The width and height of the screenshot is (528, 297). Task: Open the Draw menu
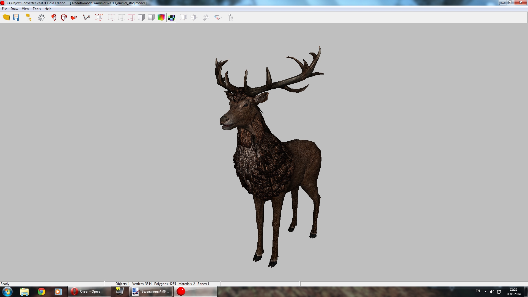tap(14, 9)
